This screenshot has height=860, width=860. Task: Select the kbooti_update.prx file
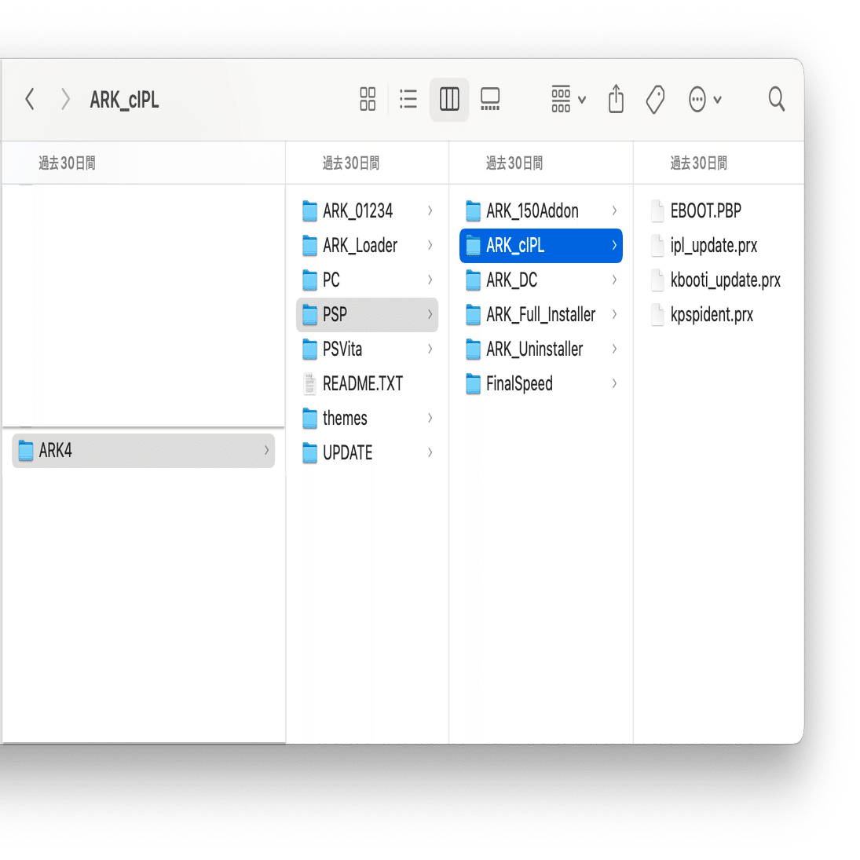point(719,280)
